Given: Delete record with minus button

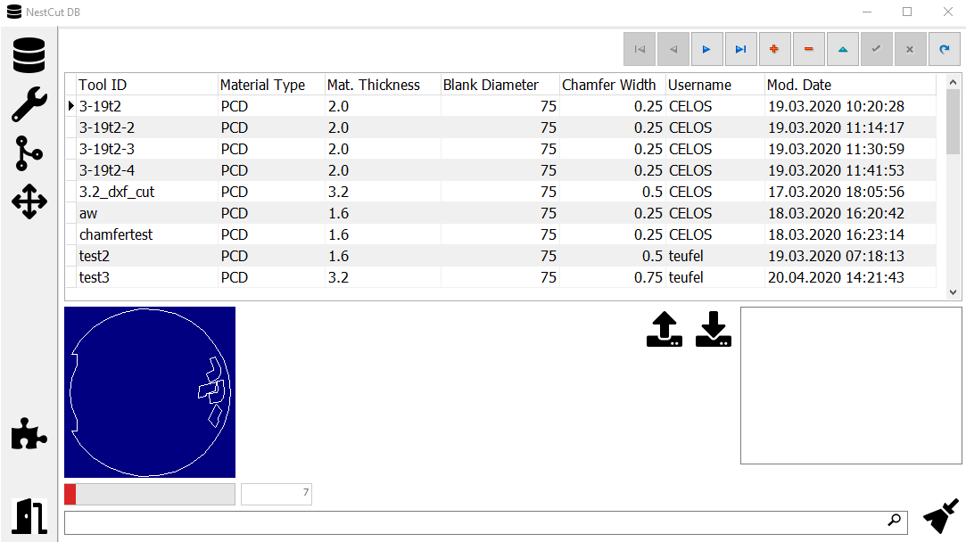Looking at the screenshot, I should pyautogui.click(x=808, y=49).
